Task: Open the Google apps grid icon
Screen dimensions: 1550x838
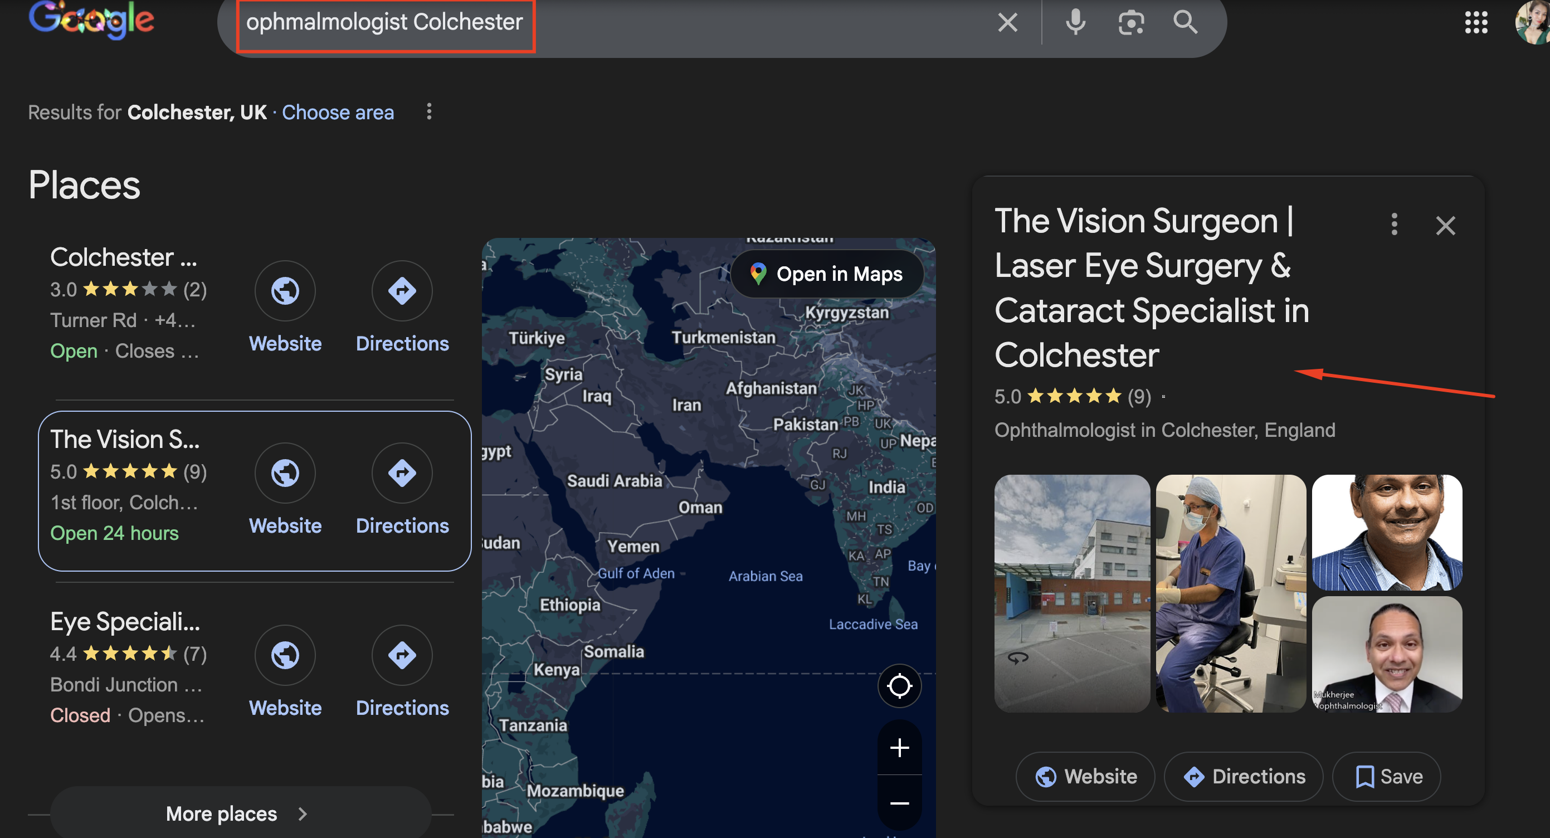Action: coord(1475,22)
